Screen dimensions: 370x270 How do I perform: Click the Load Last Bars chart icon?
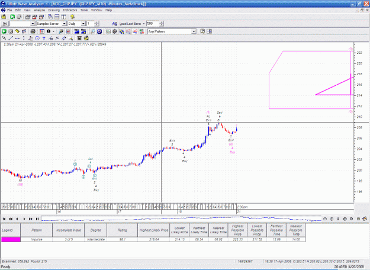115,24
